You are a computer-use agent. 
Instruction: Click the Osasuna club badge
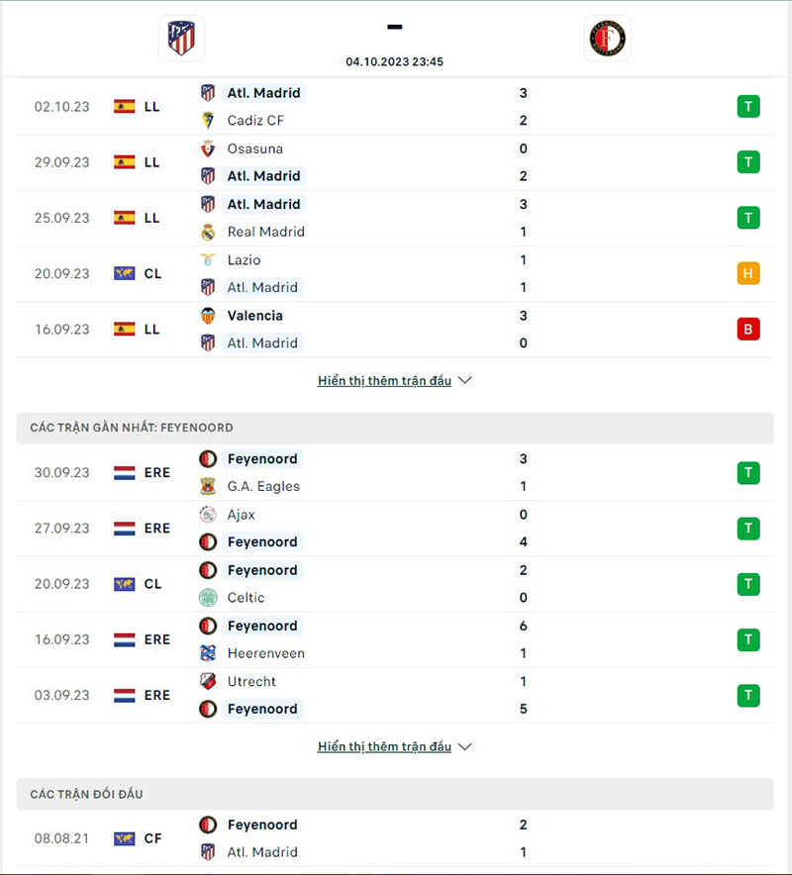point(207,148)
